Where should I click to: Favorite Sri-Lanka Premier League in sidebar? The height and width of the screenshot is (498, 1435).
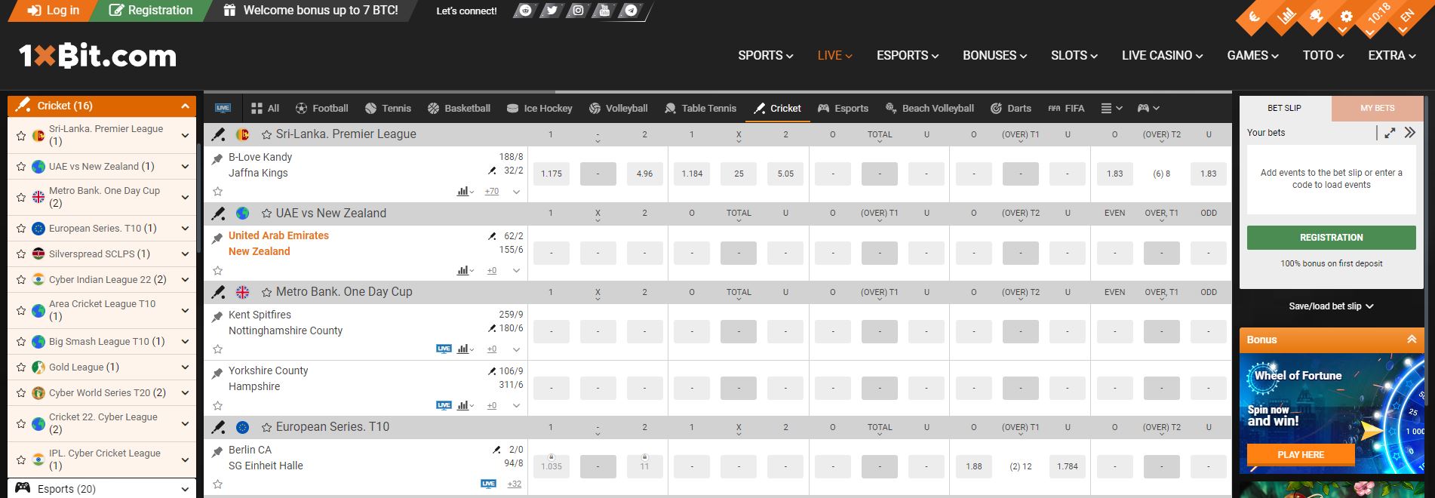pyautogui.click(x=21, y=136)
